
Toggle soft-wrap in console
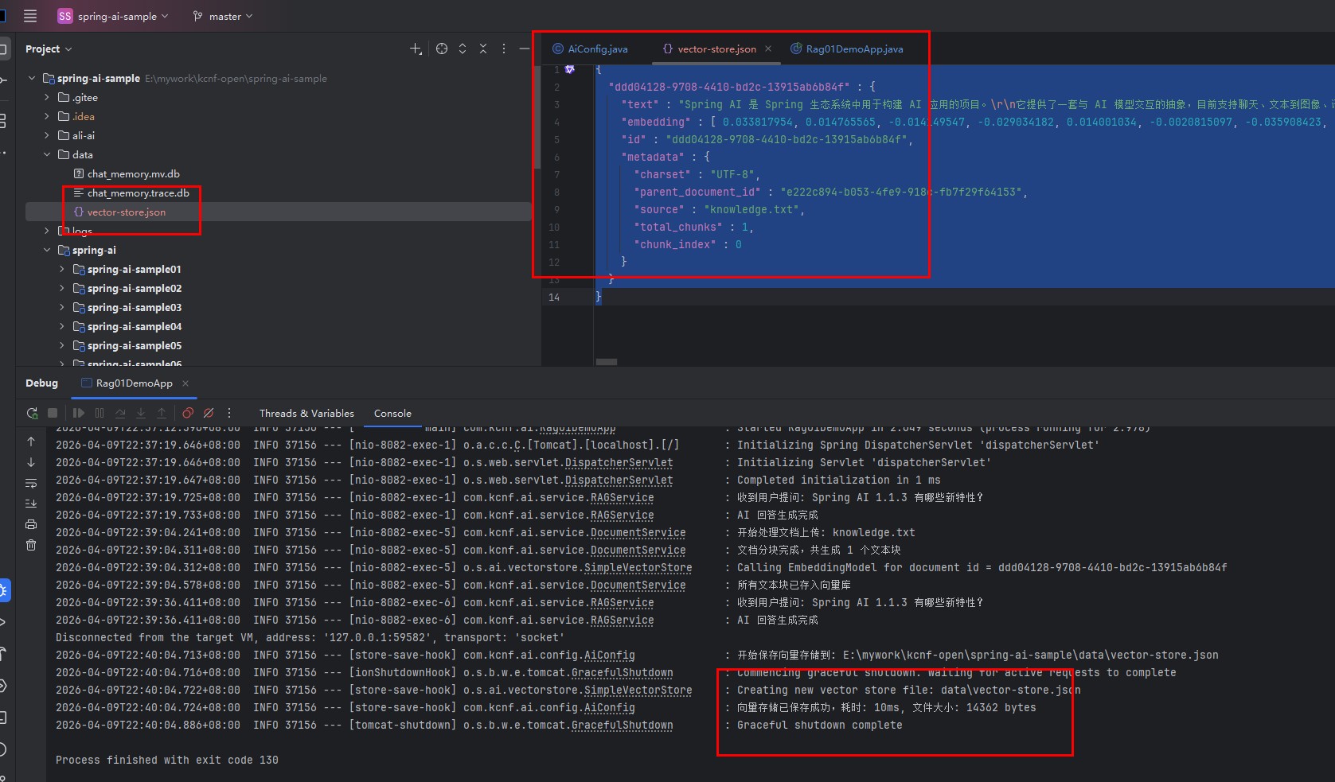(x=31, y=483)
